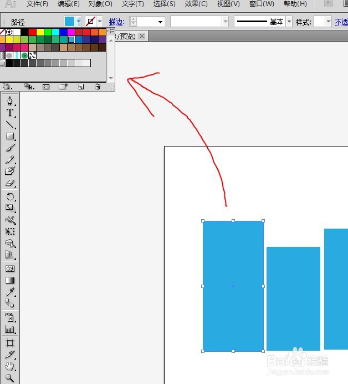Select the Paintbrush tool
The image size is (348, 384).
[x=10, y=148]
